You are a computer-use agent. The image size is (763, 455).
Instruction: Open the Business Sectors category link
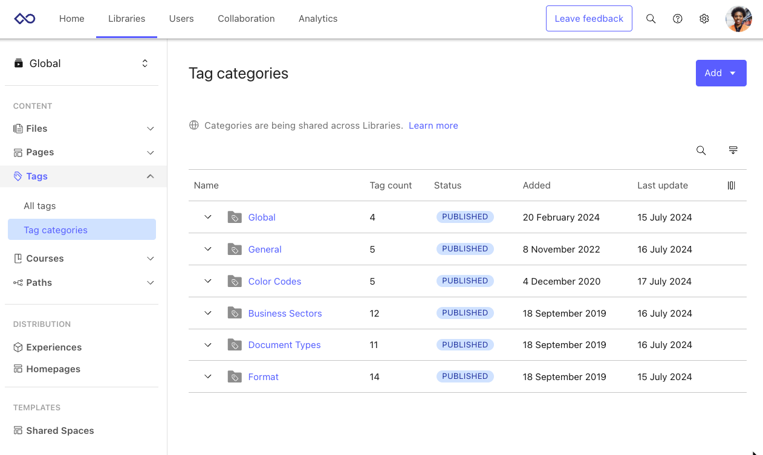tap(285, 313)
